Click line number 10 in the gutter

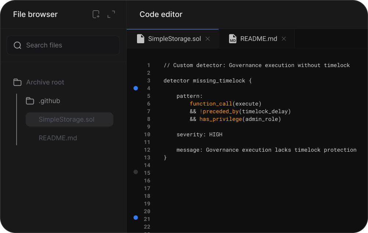(147, 134)
